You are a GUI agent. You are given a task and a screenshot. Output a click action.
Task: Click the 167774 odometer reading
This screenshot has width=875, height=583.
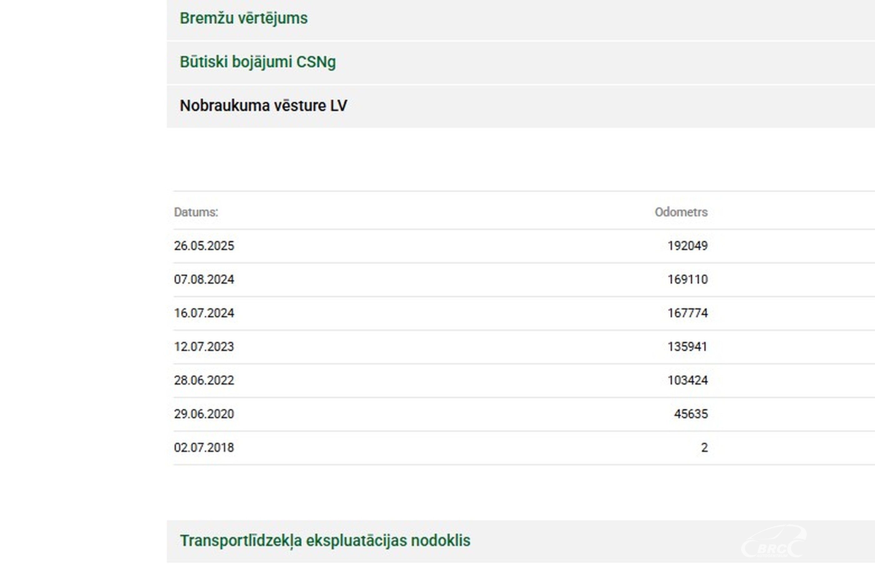point(687,313)
